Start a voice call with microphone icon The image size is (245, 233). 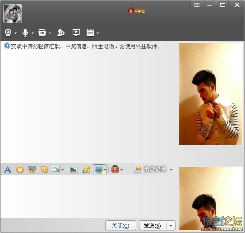25,33
